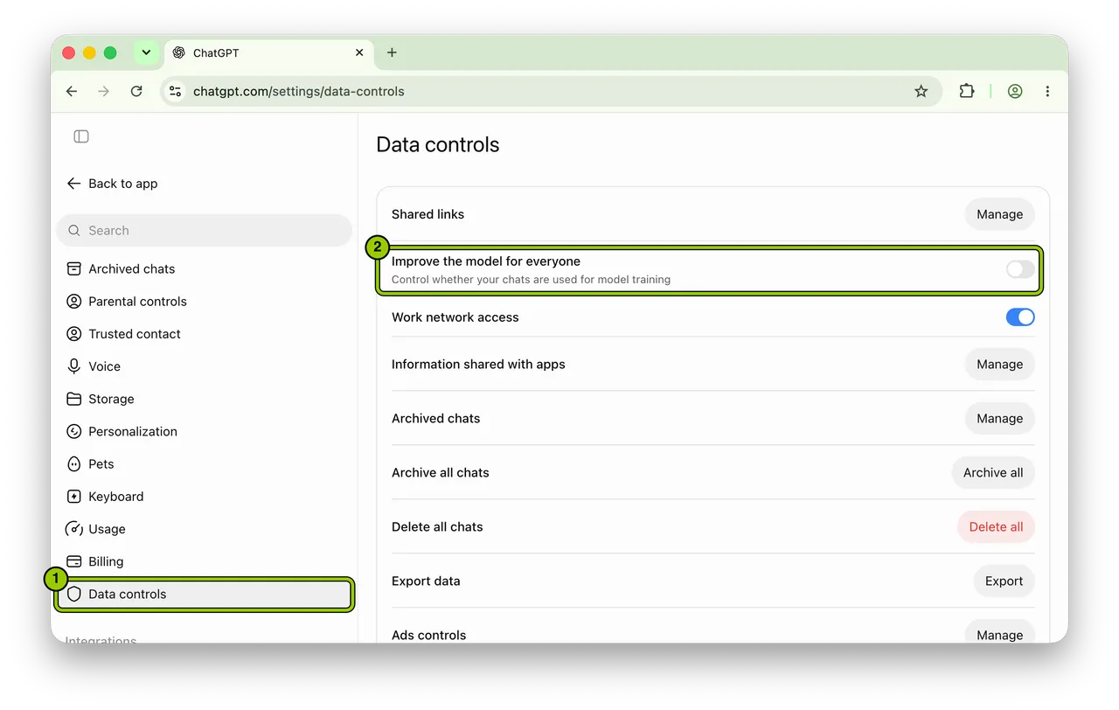Screen dimensions: 1119x710
Task: Click the settings Search field
Action: 205,231
